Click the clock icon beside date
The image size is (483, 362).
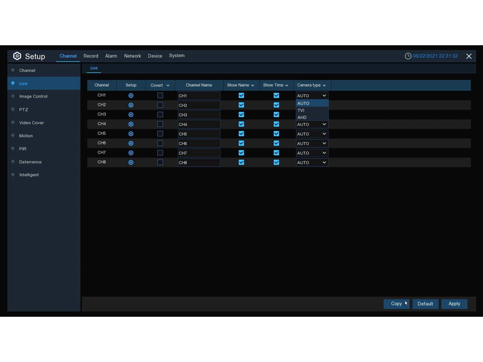pos(408,56)
